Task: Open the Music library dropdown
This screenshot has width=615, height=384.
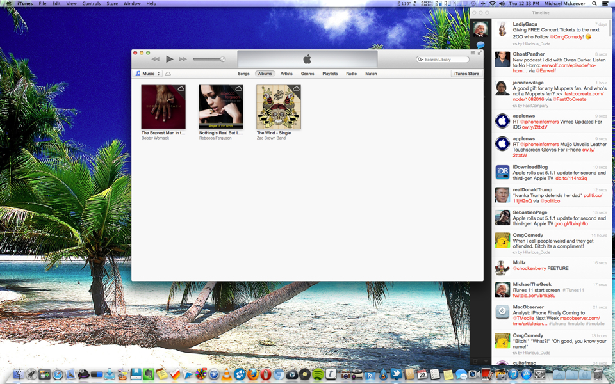Action: pyautogui.click(x=147, y=73)
